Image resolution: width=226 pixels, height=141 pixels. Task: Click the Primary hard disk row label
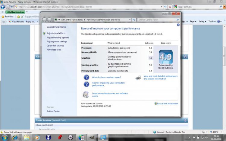pyautogui.click(x=90, y=71)
